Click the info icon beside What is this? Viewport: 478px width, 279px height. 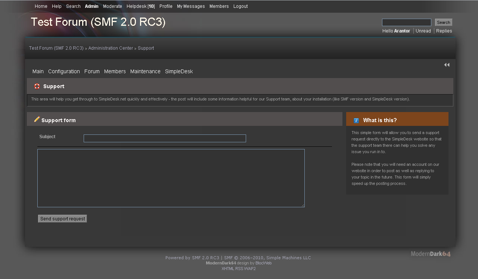(356, 120)
